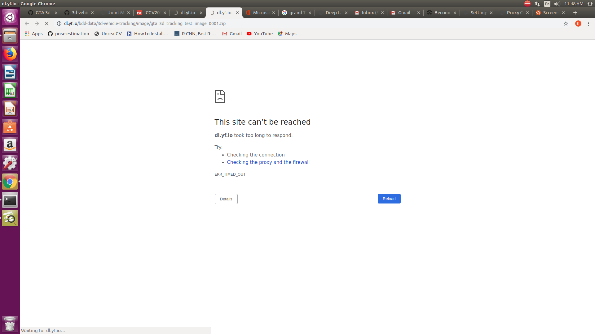Bookmark this page with star icon
The image size is (595, 334).
(x=566, y=24)
